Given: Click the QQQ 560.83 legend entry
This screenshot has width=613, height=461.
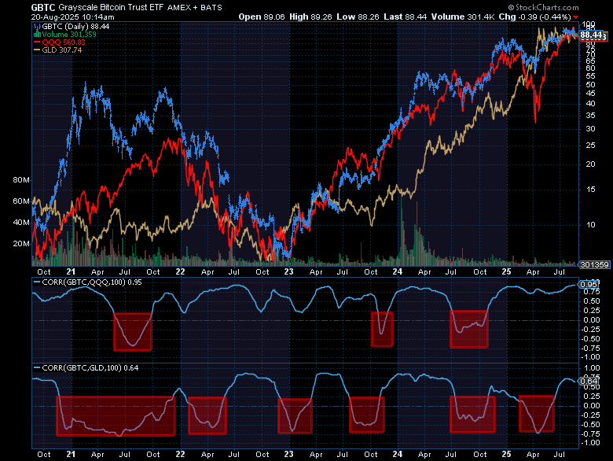Looking at the screenshot, I should pyautogui.click(x=64, y=42).
